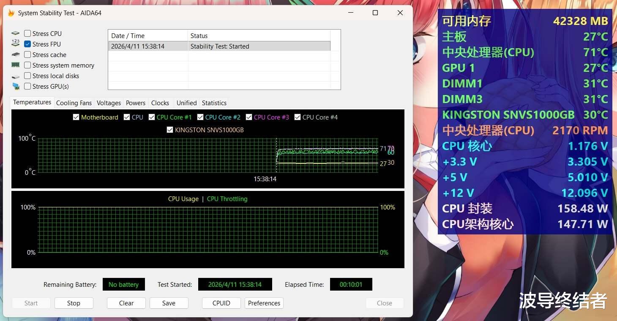Screen dimensions: 617x321
Task: Maximize the System Stability Test window
Action: [x=375, y=13]
